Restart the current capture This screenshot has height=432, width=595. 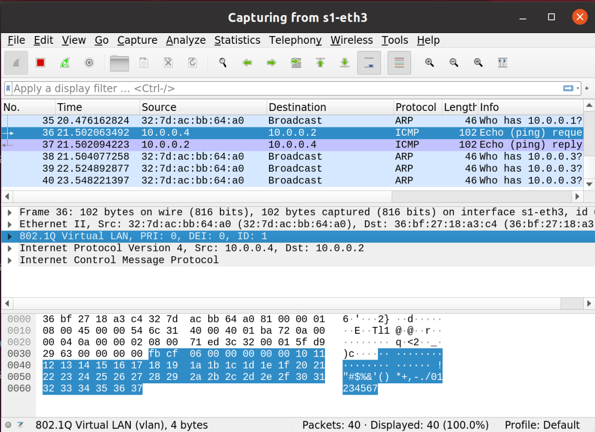[65, 63]
